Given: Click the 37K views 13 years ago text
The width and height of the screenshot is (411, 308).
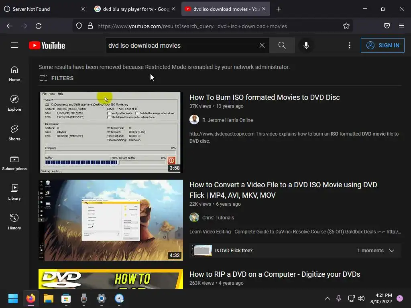Looking at the screenshot, I should click(216, 106).
